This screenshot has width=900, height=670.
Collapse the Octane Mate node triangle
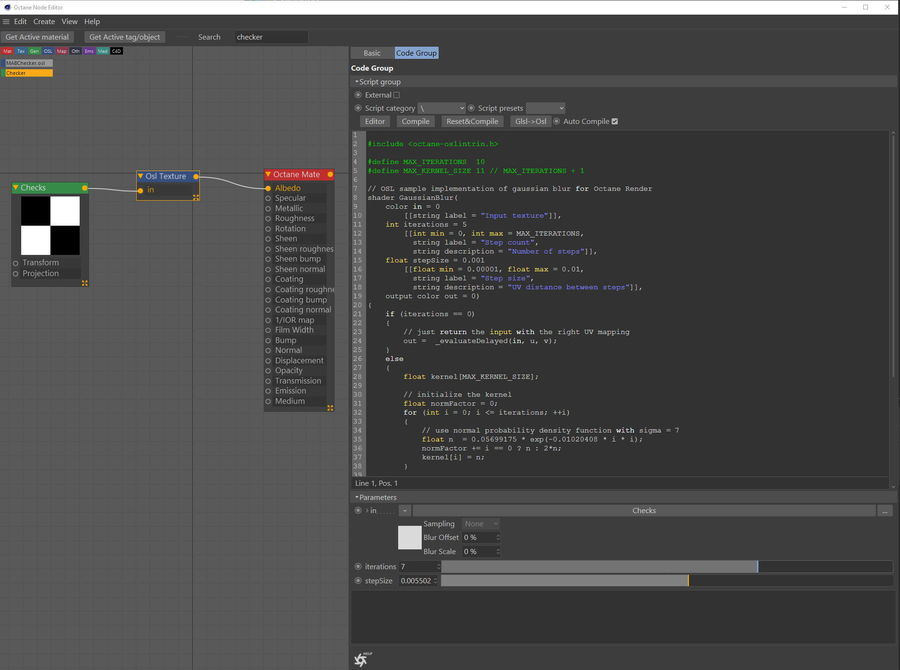pos(268,174)
